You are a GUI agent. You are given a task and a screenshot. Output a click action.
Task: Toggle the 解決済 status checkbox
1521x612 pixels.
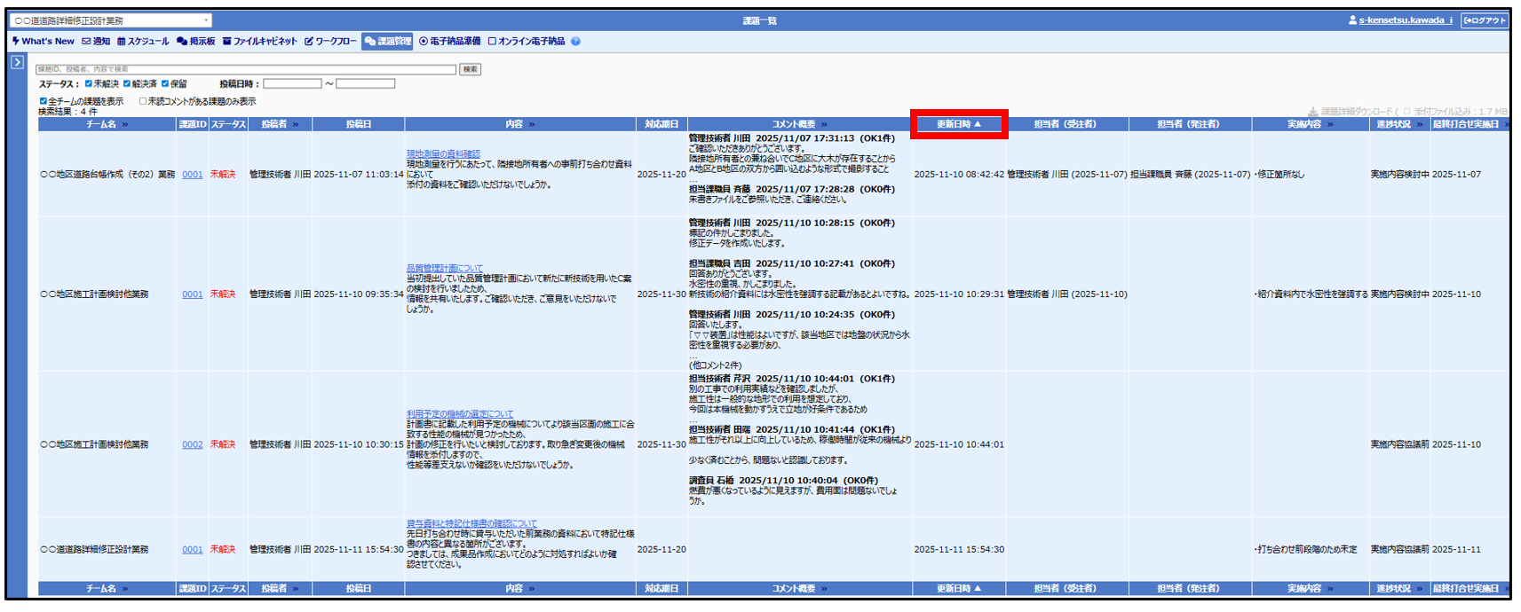click(x=127, y=84)
